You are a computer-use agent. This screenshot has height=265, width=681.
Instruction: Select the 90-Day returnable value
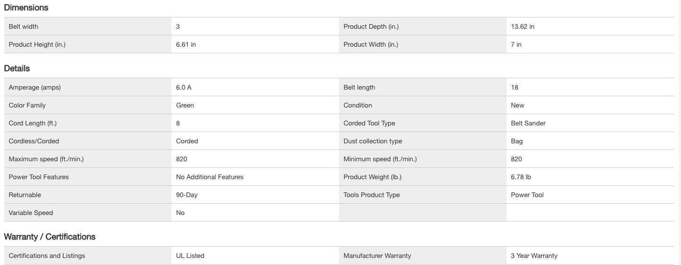point(187,195)
